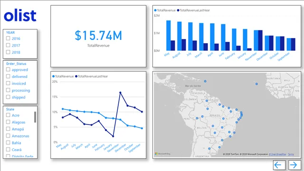Check the 2018 year checkbox
The width and height of the screenshot is (304, 171).
8,52
